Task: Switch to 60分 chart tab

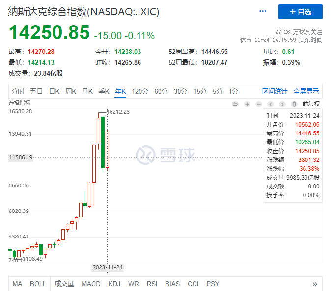Action: coord(161,91)
